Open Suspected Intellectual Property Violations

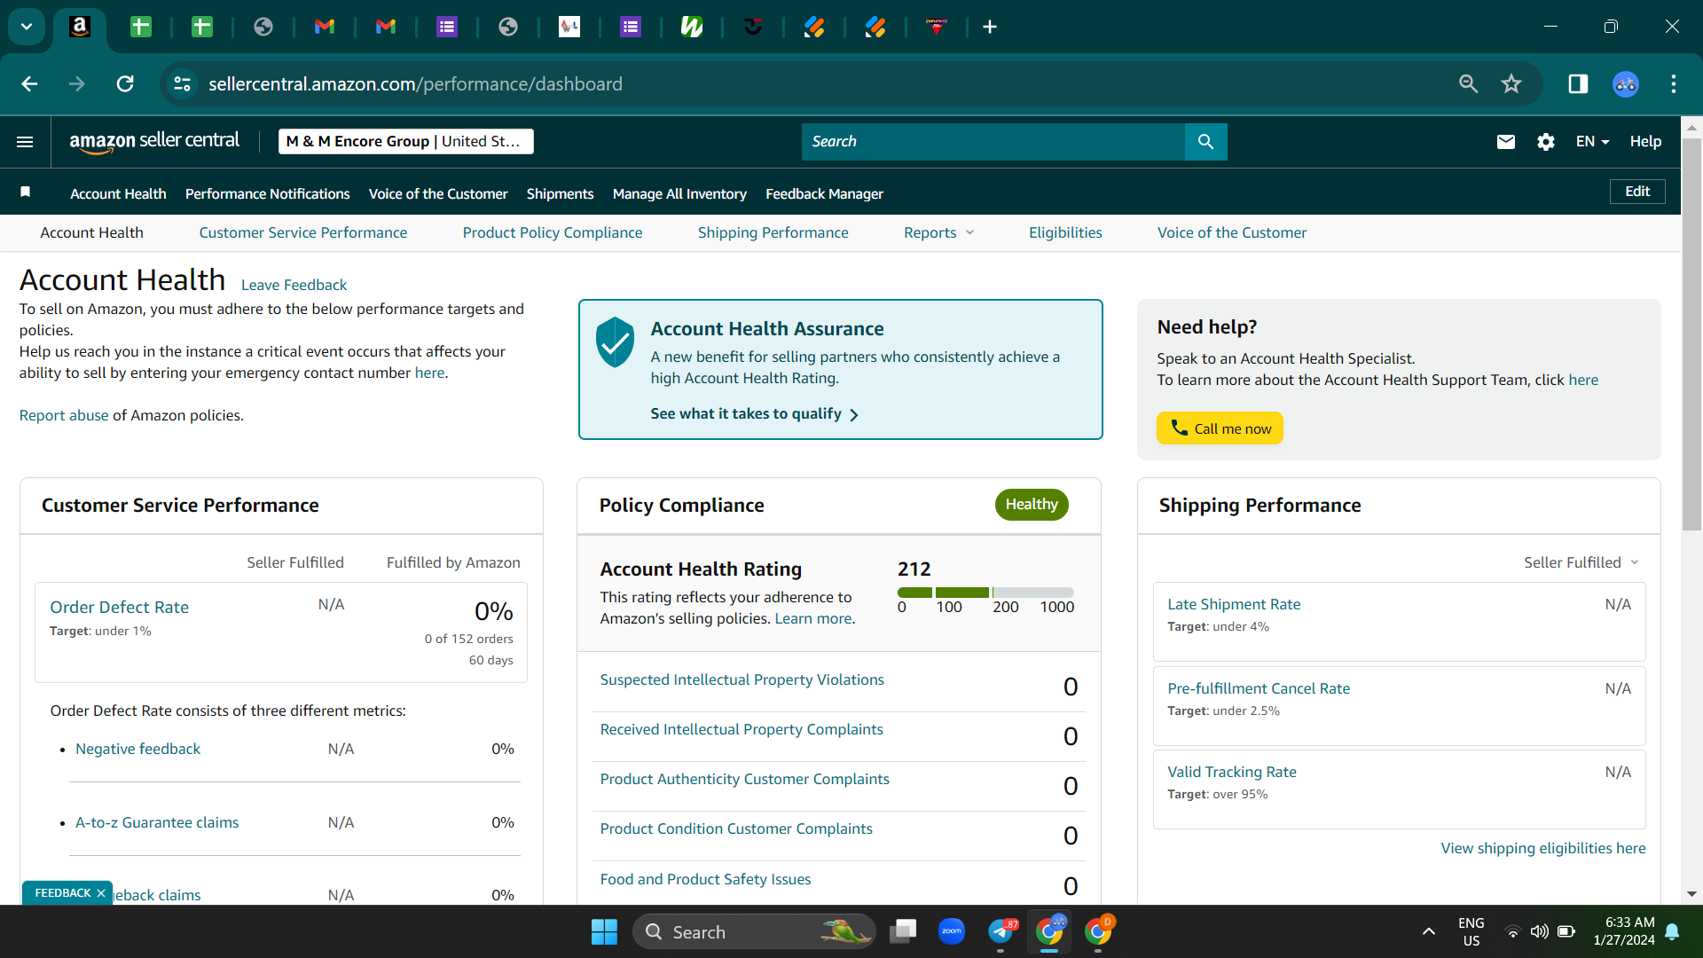[742, 679]
